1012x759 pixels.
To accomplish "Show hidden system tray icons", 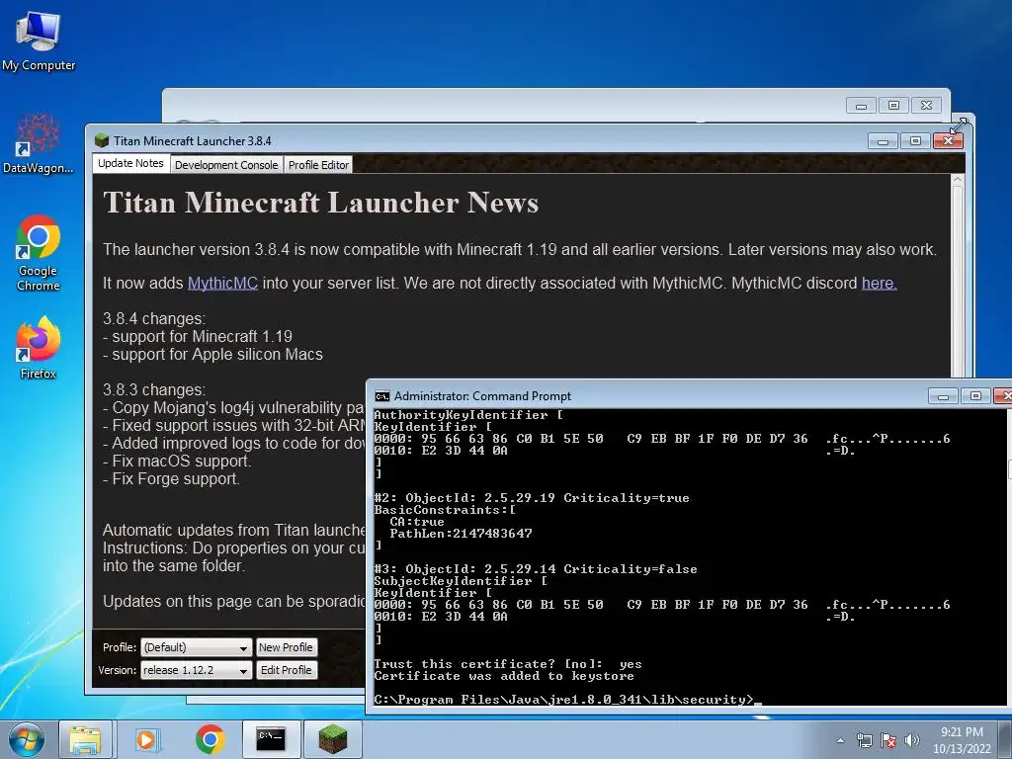I will point(840,740).
